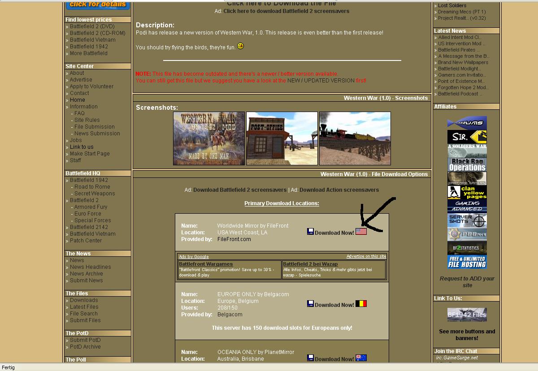Click the floppy disk icon on Belgacom mirror
Image resolution: width=538 pixels, height=371 pixels.
(310, 304)
